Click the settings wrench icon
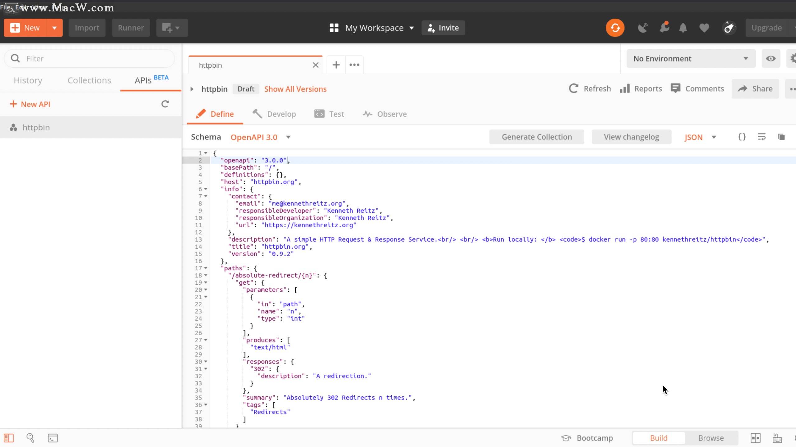Image resolution: width=796 pixels, height=447 pixels. 664,28
